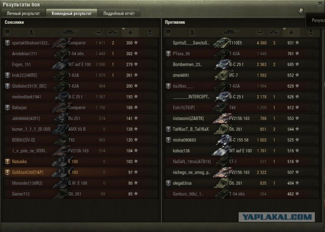This screenshot has height=232, width=325.
Task: Select player medvedtank1941
Action: click(26, 97)
